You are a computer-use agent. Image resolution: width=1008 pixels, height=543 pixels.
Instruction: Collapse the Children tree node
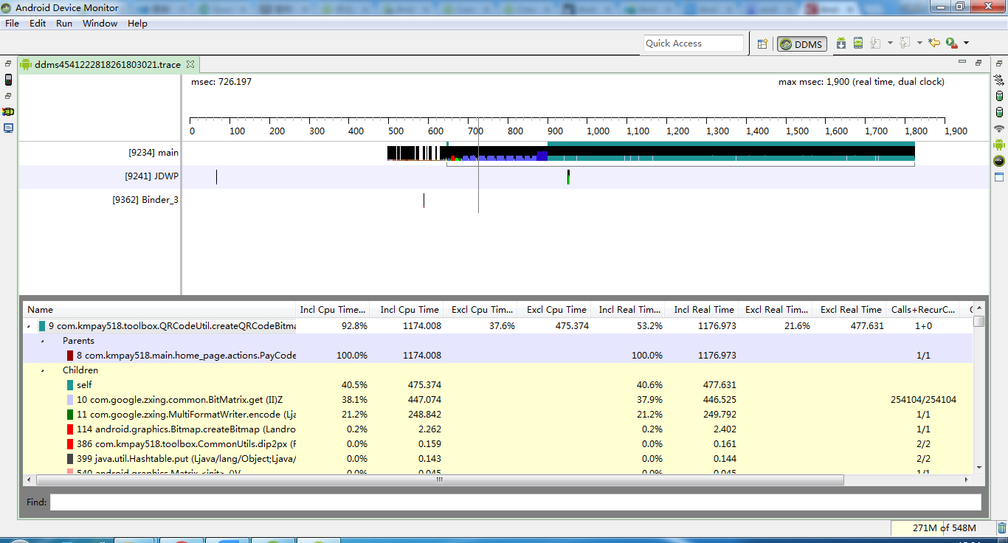pyautogui.click(x=42, y=370)
